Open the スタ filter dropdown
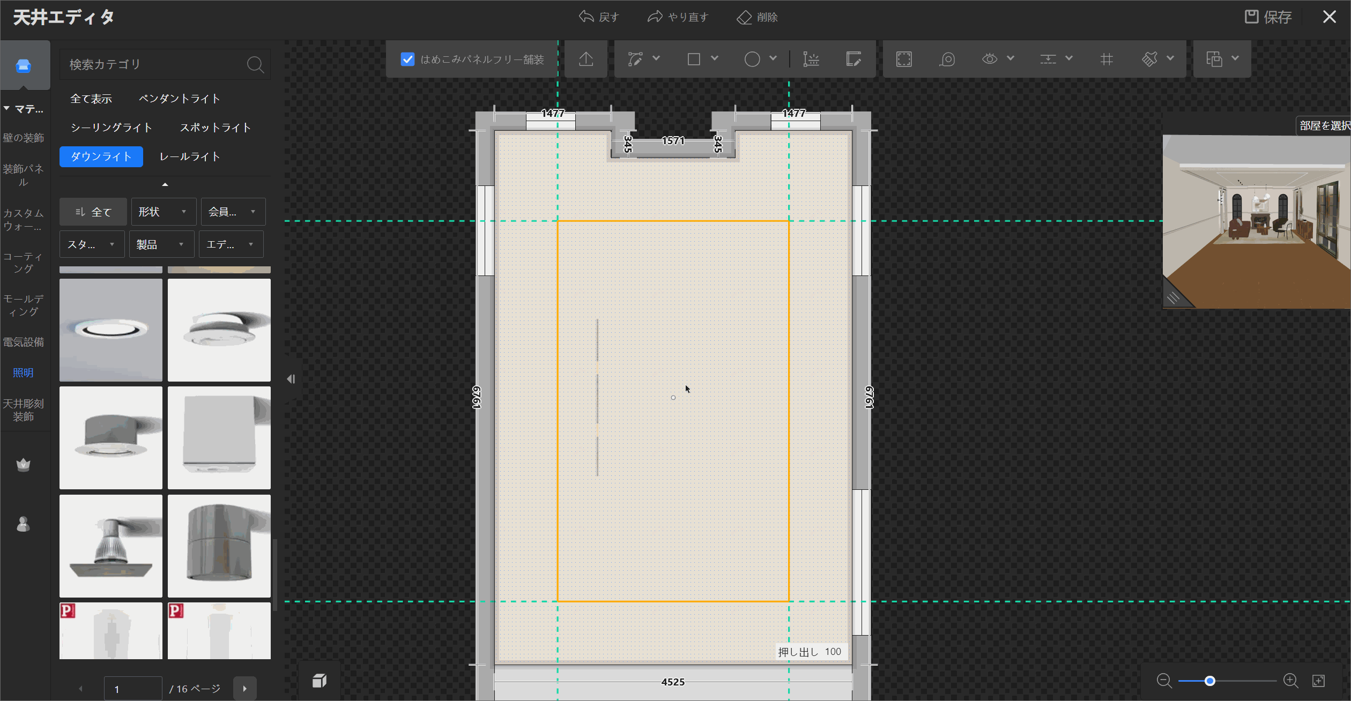The width and height of the screenshot is (1351, 701). pyautogui.click(x=92, y=244)
